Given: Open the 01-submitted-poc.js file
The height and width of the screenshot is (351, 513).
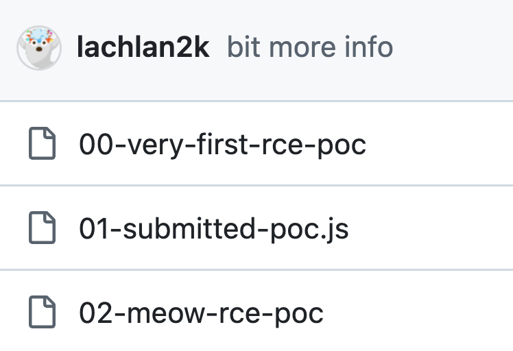Looking at the screenshot, I should 214,229.
